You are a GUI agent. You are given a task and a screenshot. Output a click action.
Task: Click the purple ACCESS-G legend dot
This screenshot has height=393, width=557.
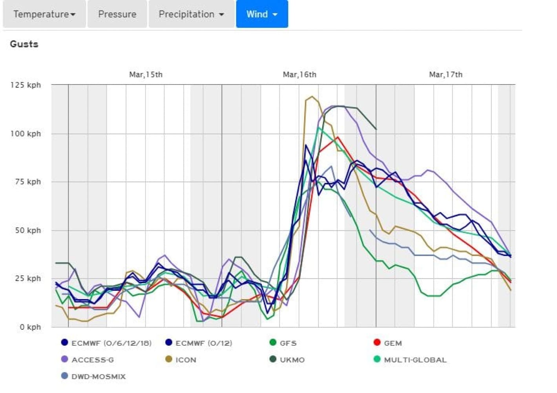point(64,359)
